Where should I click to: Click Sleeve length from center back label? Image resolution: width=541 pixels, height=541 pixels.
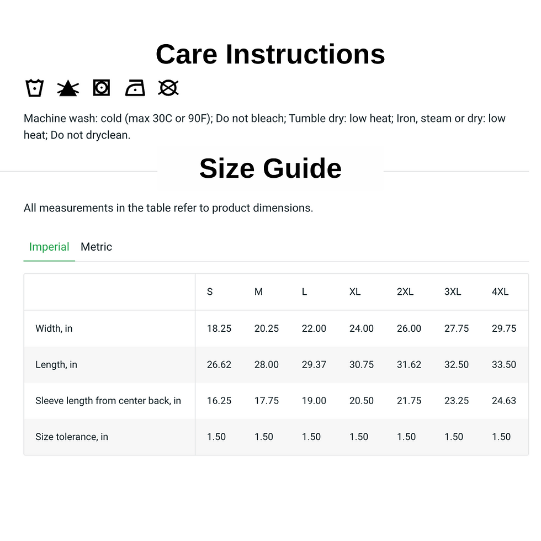pos(108,401)
